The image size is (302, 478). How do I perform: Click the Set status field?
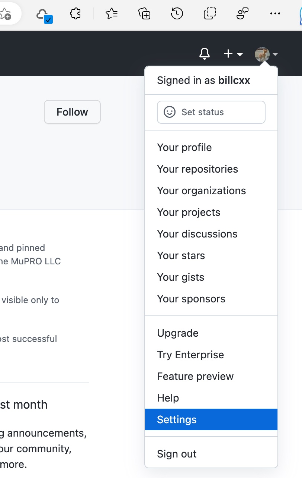[211, 112]
